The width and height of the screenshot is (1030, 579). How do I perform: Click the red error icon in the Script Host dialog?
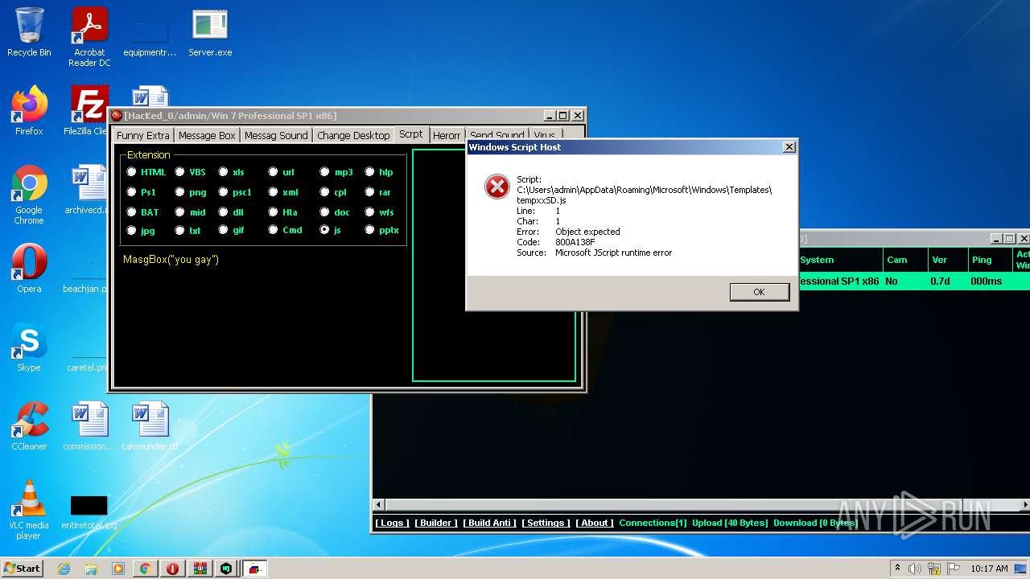(497, 187)
